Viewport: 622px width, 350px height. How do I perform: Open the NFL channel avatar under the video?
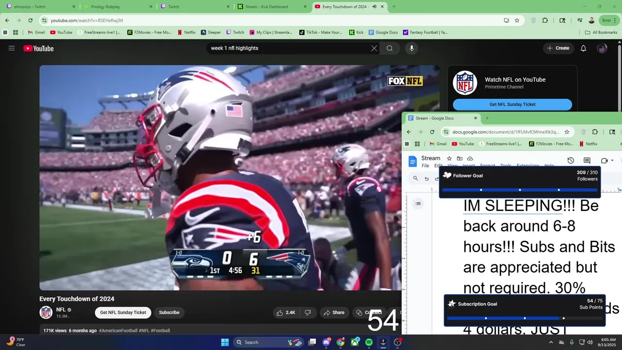tap(46, 313)
